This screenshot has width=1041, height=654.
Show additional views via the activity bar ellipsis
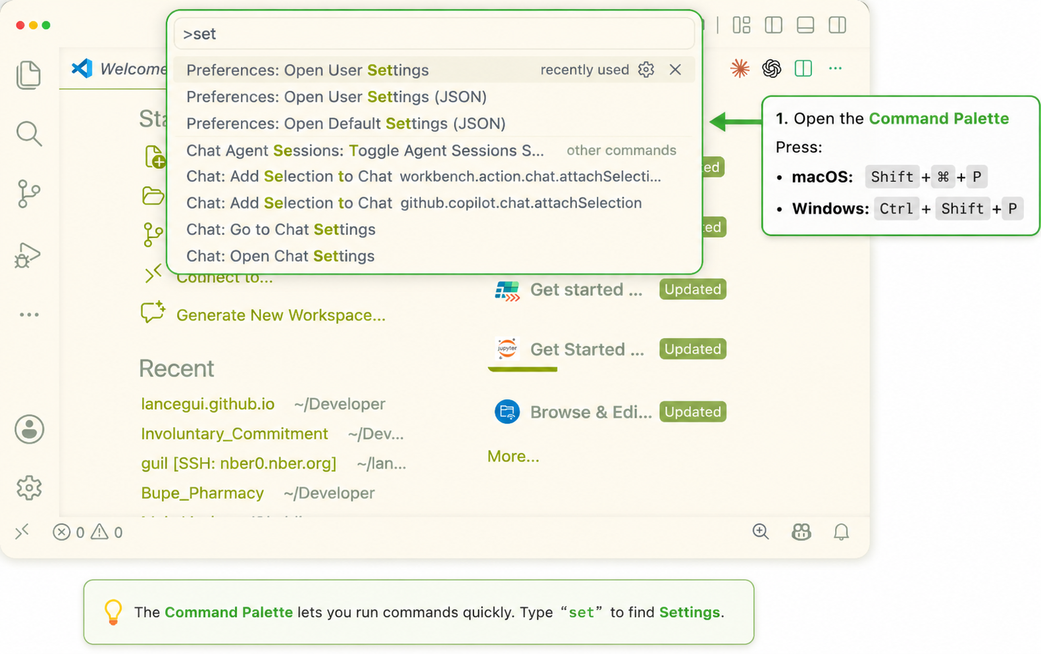(29, 314)
